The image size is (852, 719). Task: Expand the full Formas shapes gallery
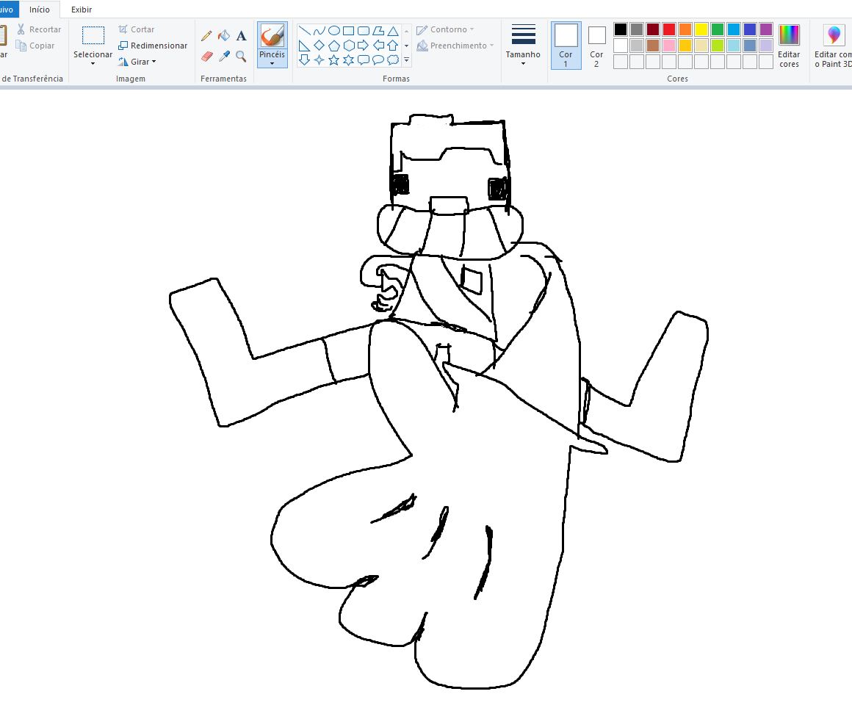(406, 59)
